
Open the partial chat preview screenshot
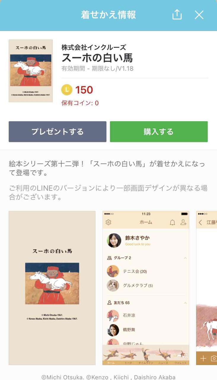click(x=207, y=288)
